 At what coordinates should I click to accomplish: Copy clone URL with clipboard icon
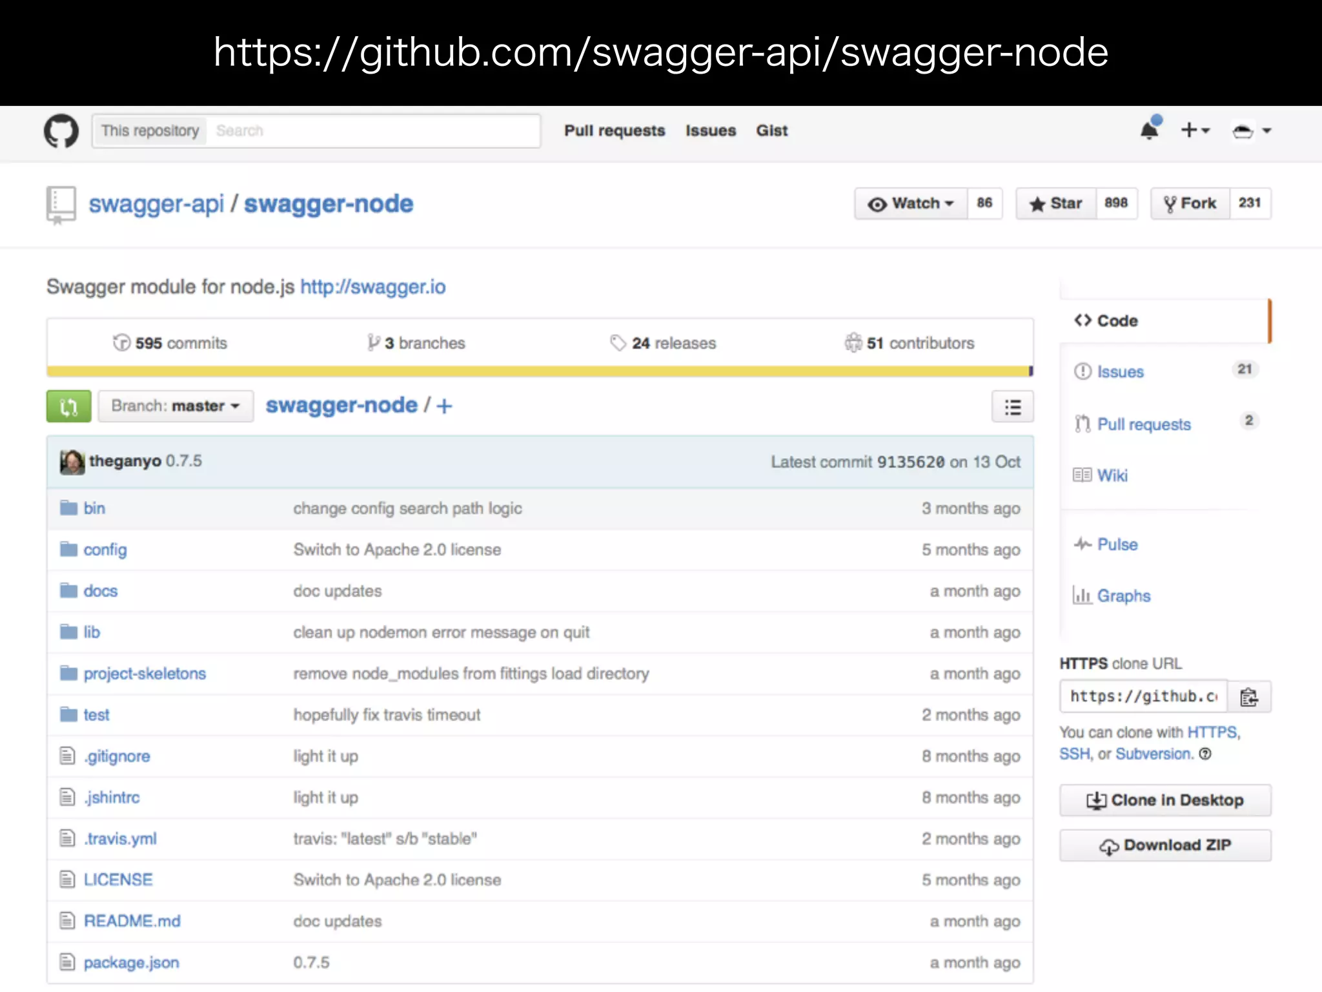point(1249,697)
